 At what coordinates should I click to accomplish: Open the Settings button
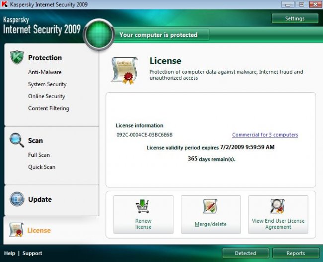pyautogui.click(x=295, y=18)
